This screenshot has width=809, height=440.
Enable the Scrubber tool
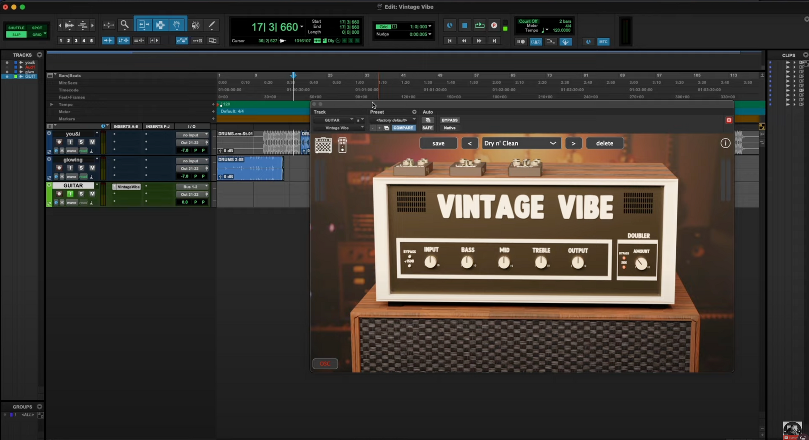(196, 25)
